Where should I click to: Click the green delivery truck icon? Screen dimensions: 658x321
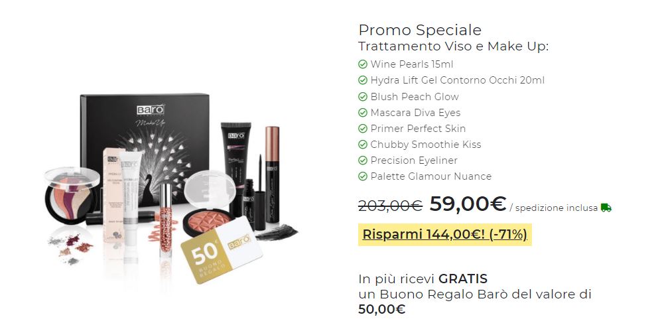[606, 208]
